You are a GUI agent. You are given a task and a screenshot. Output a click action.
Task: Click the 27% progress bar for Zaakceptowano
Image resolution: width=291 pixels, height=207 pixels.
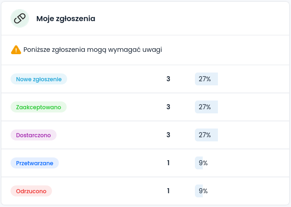(206, 107)
